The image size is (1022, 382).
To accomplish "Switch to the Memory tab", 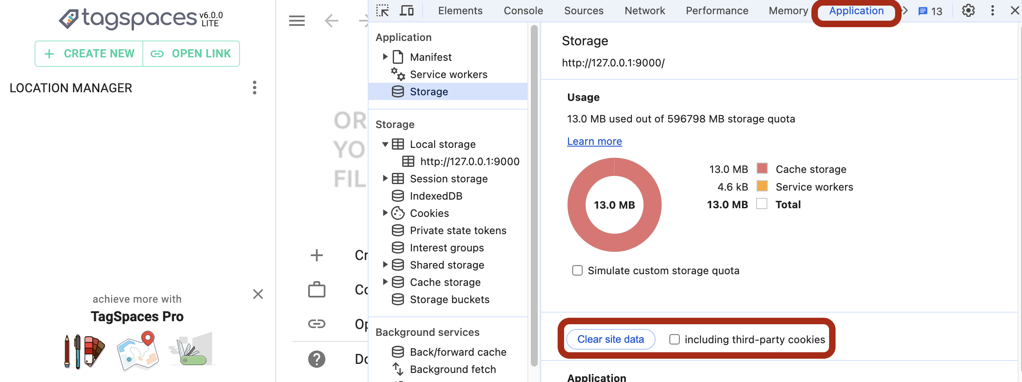I will [x=788, y=11].
